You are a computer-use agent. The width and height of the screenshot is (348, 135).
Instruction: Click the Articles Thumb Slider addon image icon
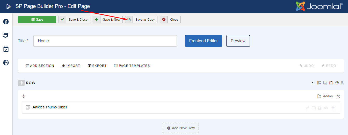[28, 107]
